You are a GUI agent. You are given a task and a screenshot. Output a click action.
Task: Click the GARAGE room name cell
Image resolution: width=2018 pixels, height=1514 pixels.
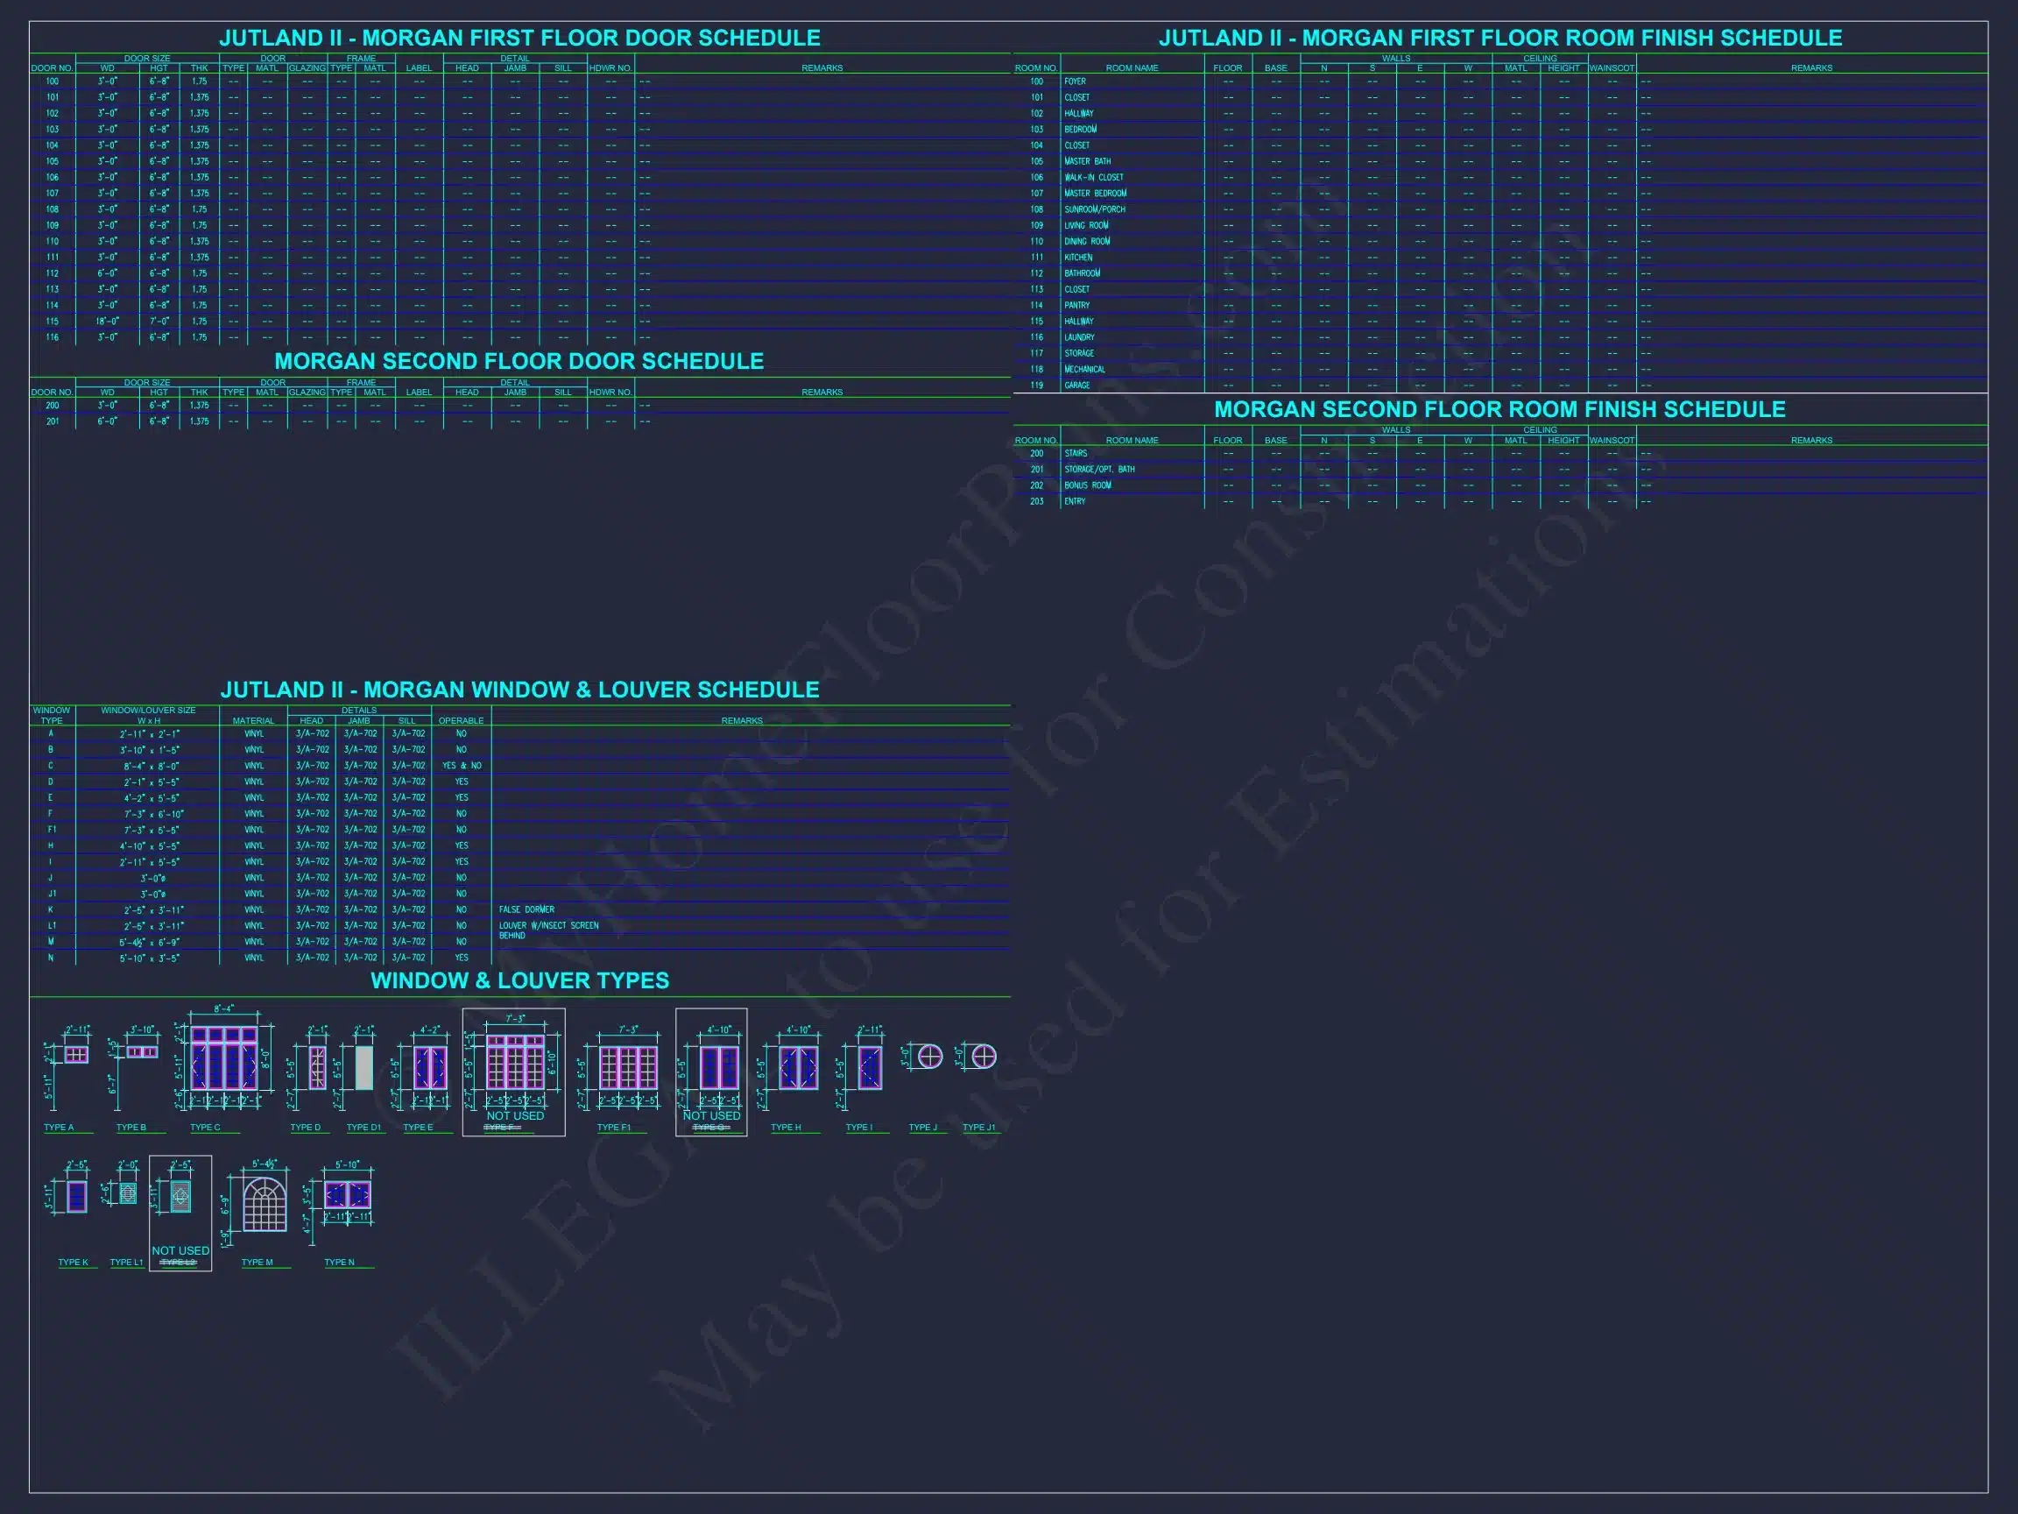tap(1077, 386)
